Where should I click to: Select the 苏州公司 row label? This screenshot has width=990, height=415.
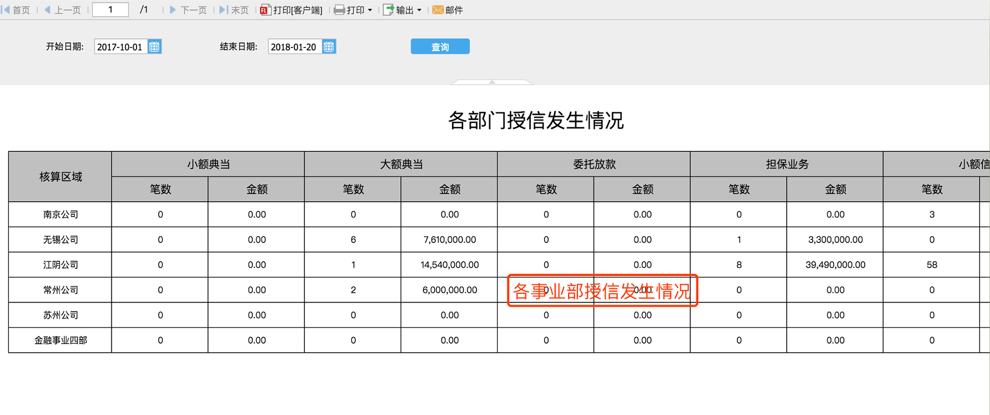click(60, 315)
